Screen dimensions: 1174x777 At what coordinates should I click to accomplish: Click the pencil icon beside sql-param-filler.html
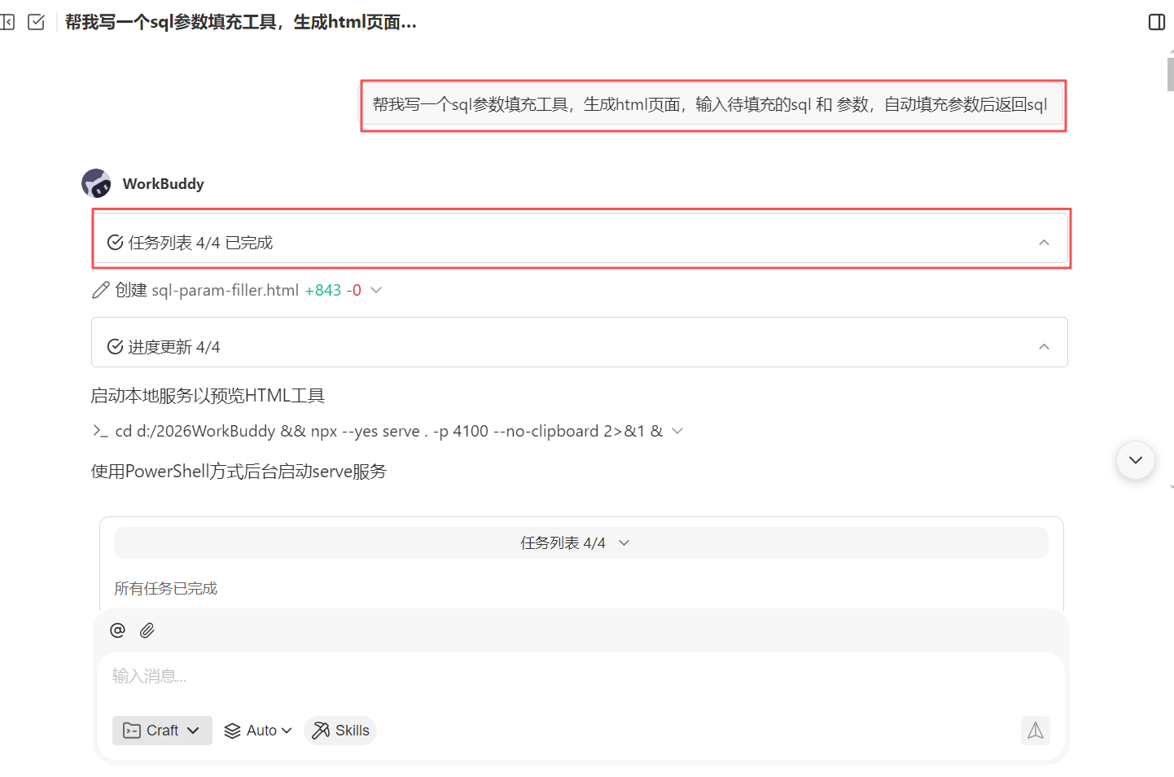[x=100, y=290]
